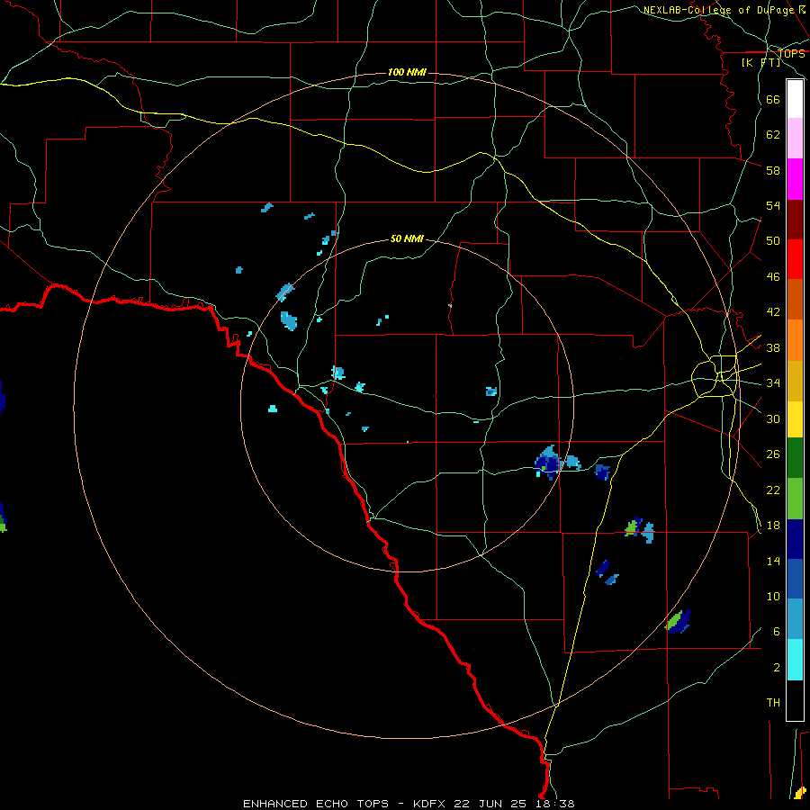This screenshot has height=810, width=810.
Task: Click the gold legend swatch
Action: [x=795, y=381]
